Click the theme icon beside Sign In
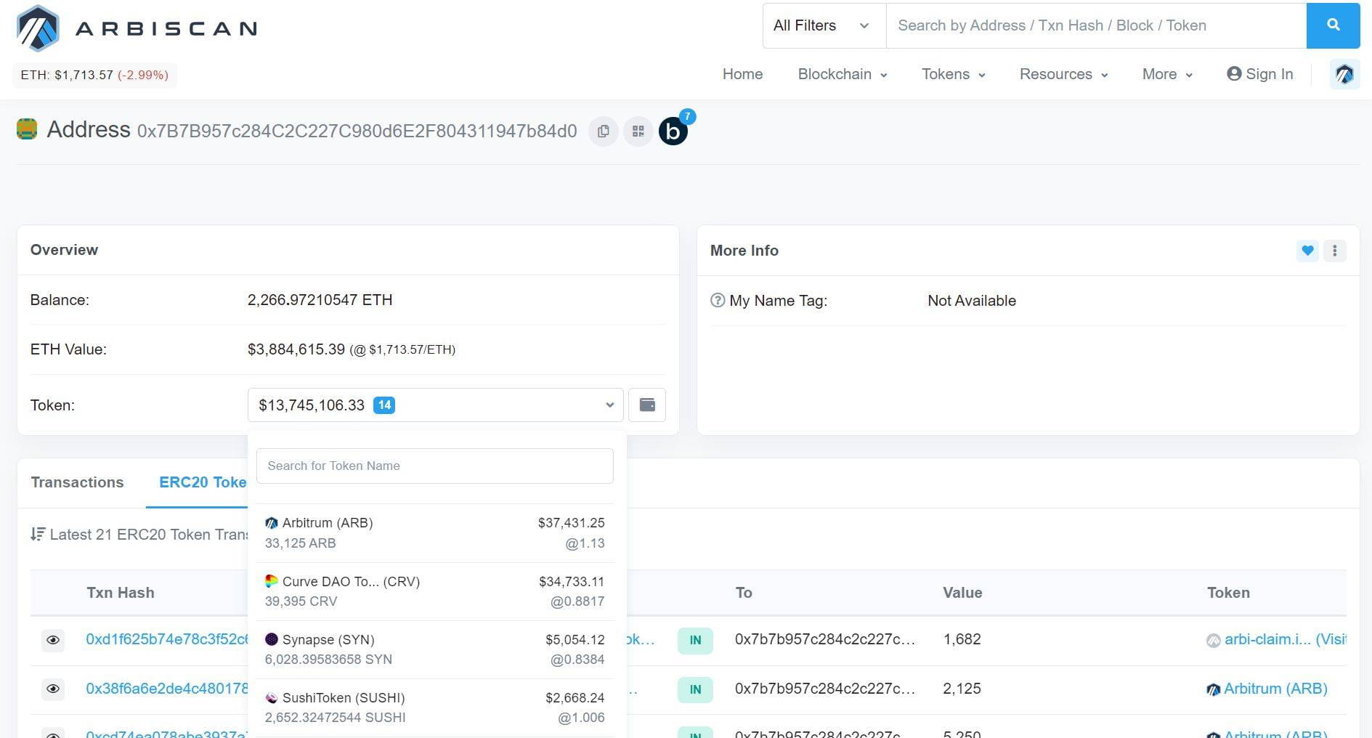Screen dimensions: 1372x738 pos(1344,74)
